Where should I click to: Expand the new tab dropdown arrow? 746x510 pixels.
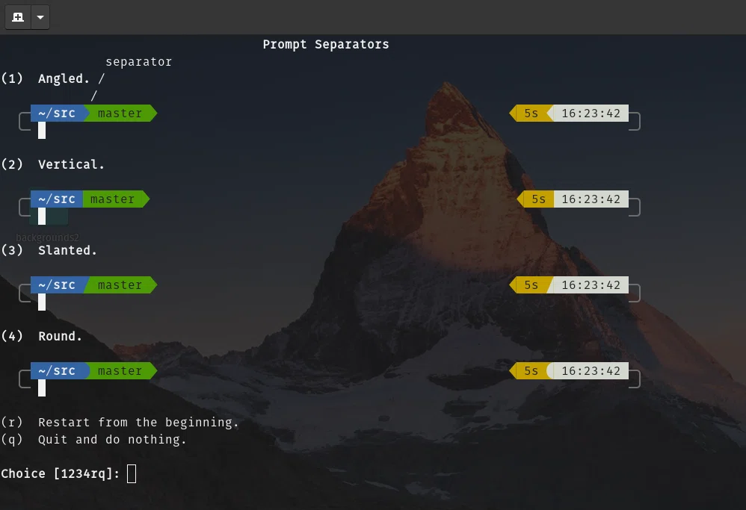(x=40, y=18)
